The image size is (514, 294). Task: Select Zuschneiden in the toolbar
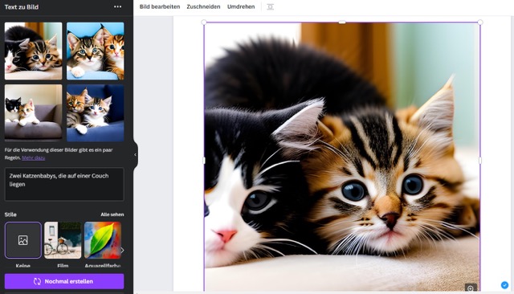point(203,6)
